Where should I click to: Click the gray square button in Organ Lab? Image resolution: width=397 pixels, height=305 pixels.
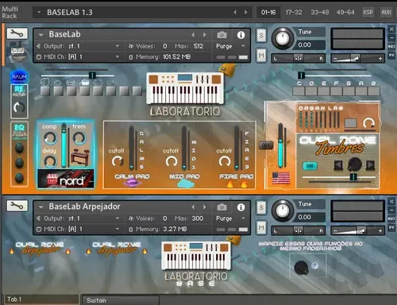[x=351, y=123]
